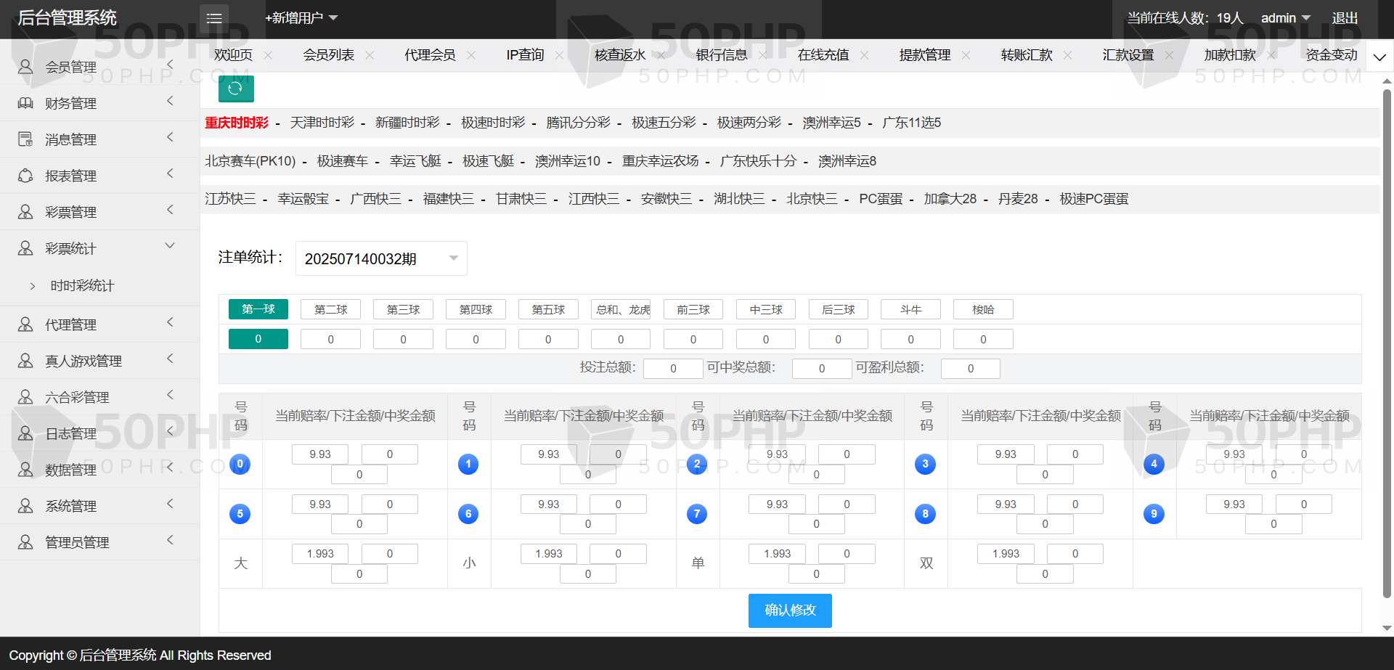Viewport: 1394px width, 670px height.
Task: Click the 报表管理 sidebar icon
Action: (x=25, y=176)
